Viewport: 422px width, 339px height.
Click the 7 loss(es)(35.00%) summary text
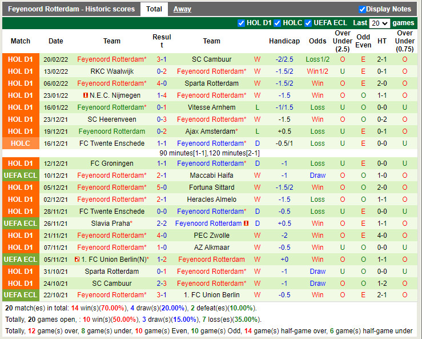pos(231,320)
